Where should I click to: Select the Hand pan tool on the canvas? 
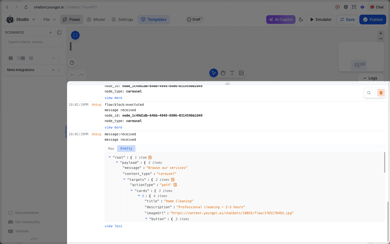pyautogui.click(x=223, y=73)
